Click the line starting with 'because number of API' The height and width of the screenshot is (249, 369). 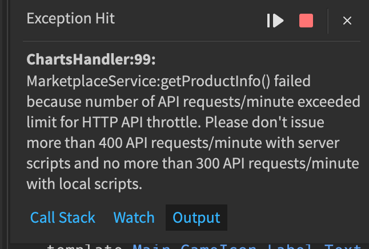point(193,102)
